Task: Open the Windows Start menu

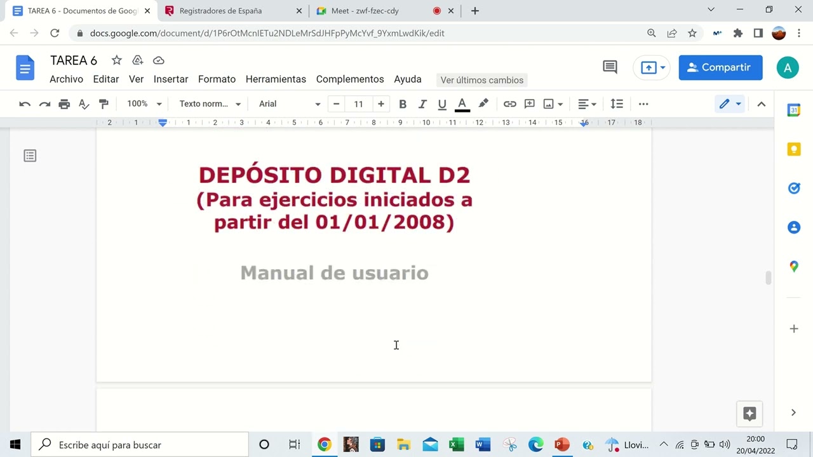Action: 15,444
